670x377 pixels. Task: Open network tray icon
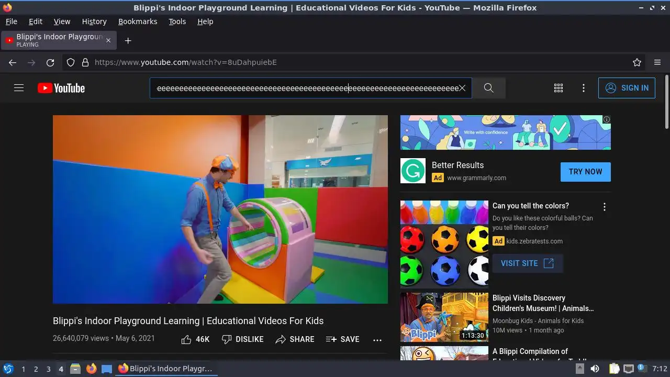pos(629,369)
